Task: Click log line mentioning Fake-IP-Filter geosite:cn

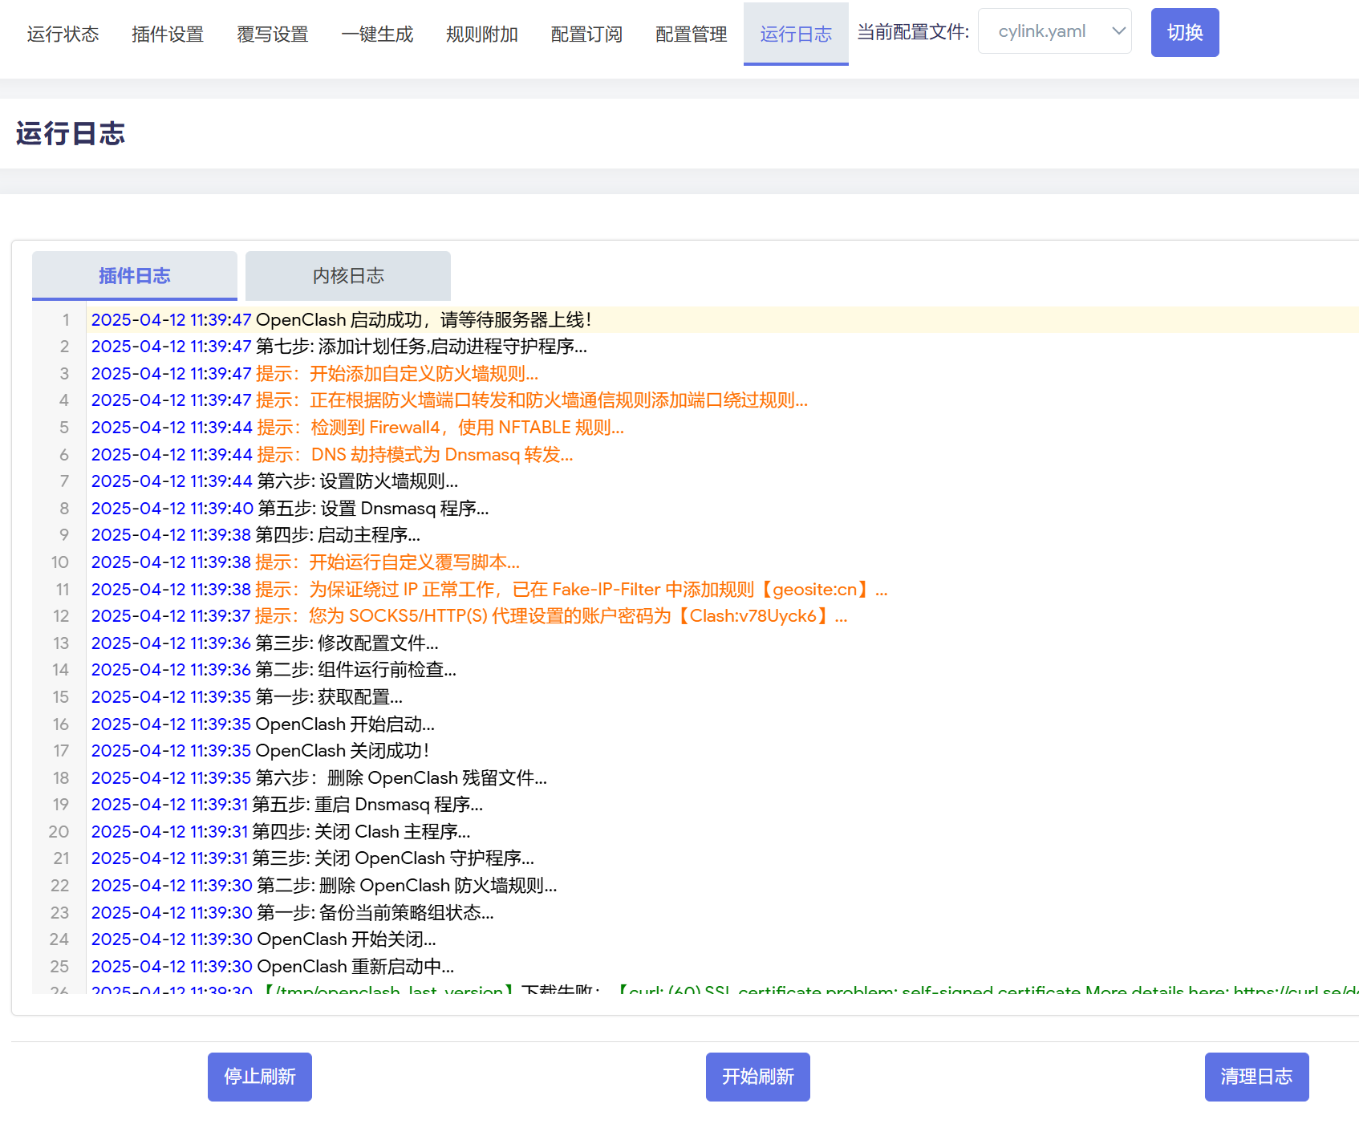Action: [x=489, y=590]
